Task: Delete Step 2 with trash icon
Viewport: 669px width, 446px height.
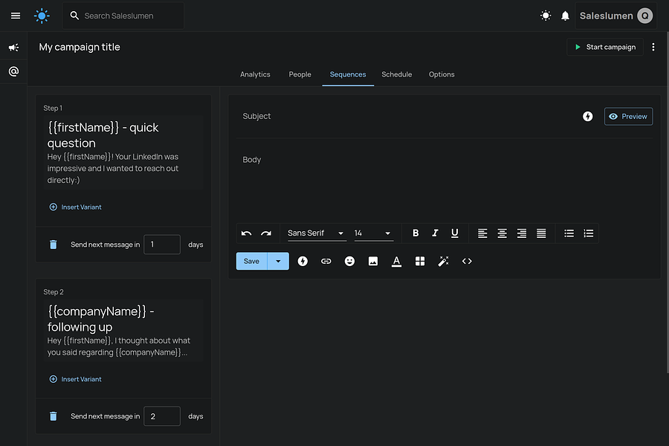Action: coord(54,416)
